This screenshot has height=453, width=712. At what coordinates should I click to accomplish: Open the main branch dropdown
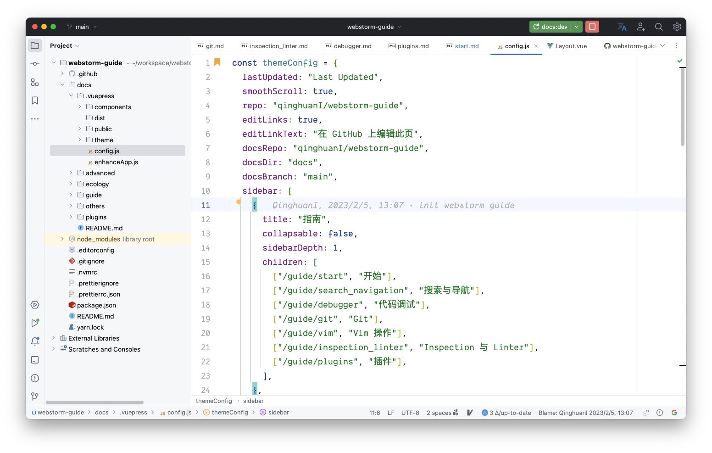82,27
